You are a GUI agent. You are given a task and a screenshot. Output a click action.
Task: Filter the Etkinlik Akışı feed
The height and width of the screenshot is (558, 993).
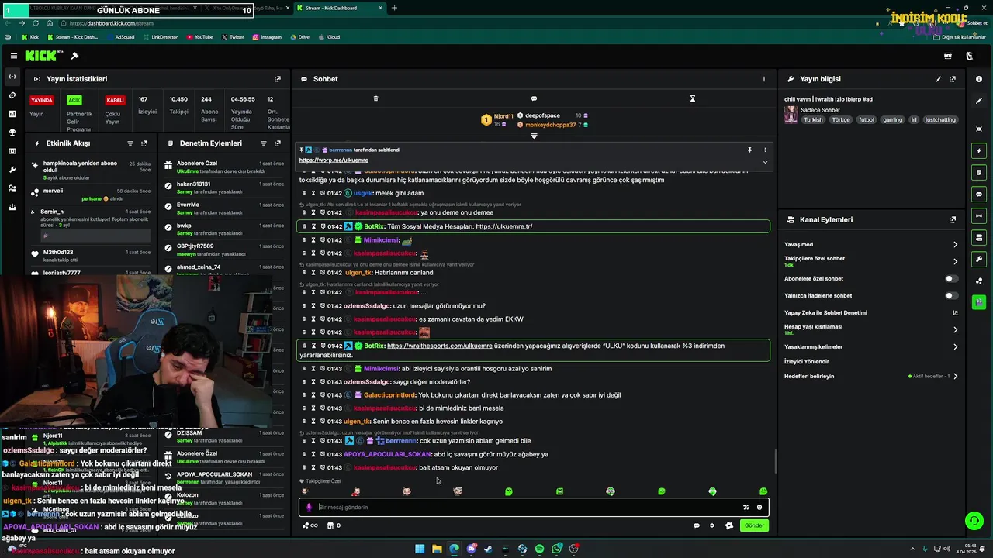coord(130,143)
